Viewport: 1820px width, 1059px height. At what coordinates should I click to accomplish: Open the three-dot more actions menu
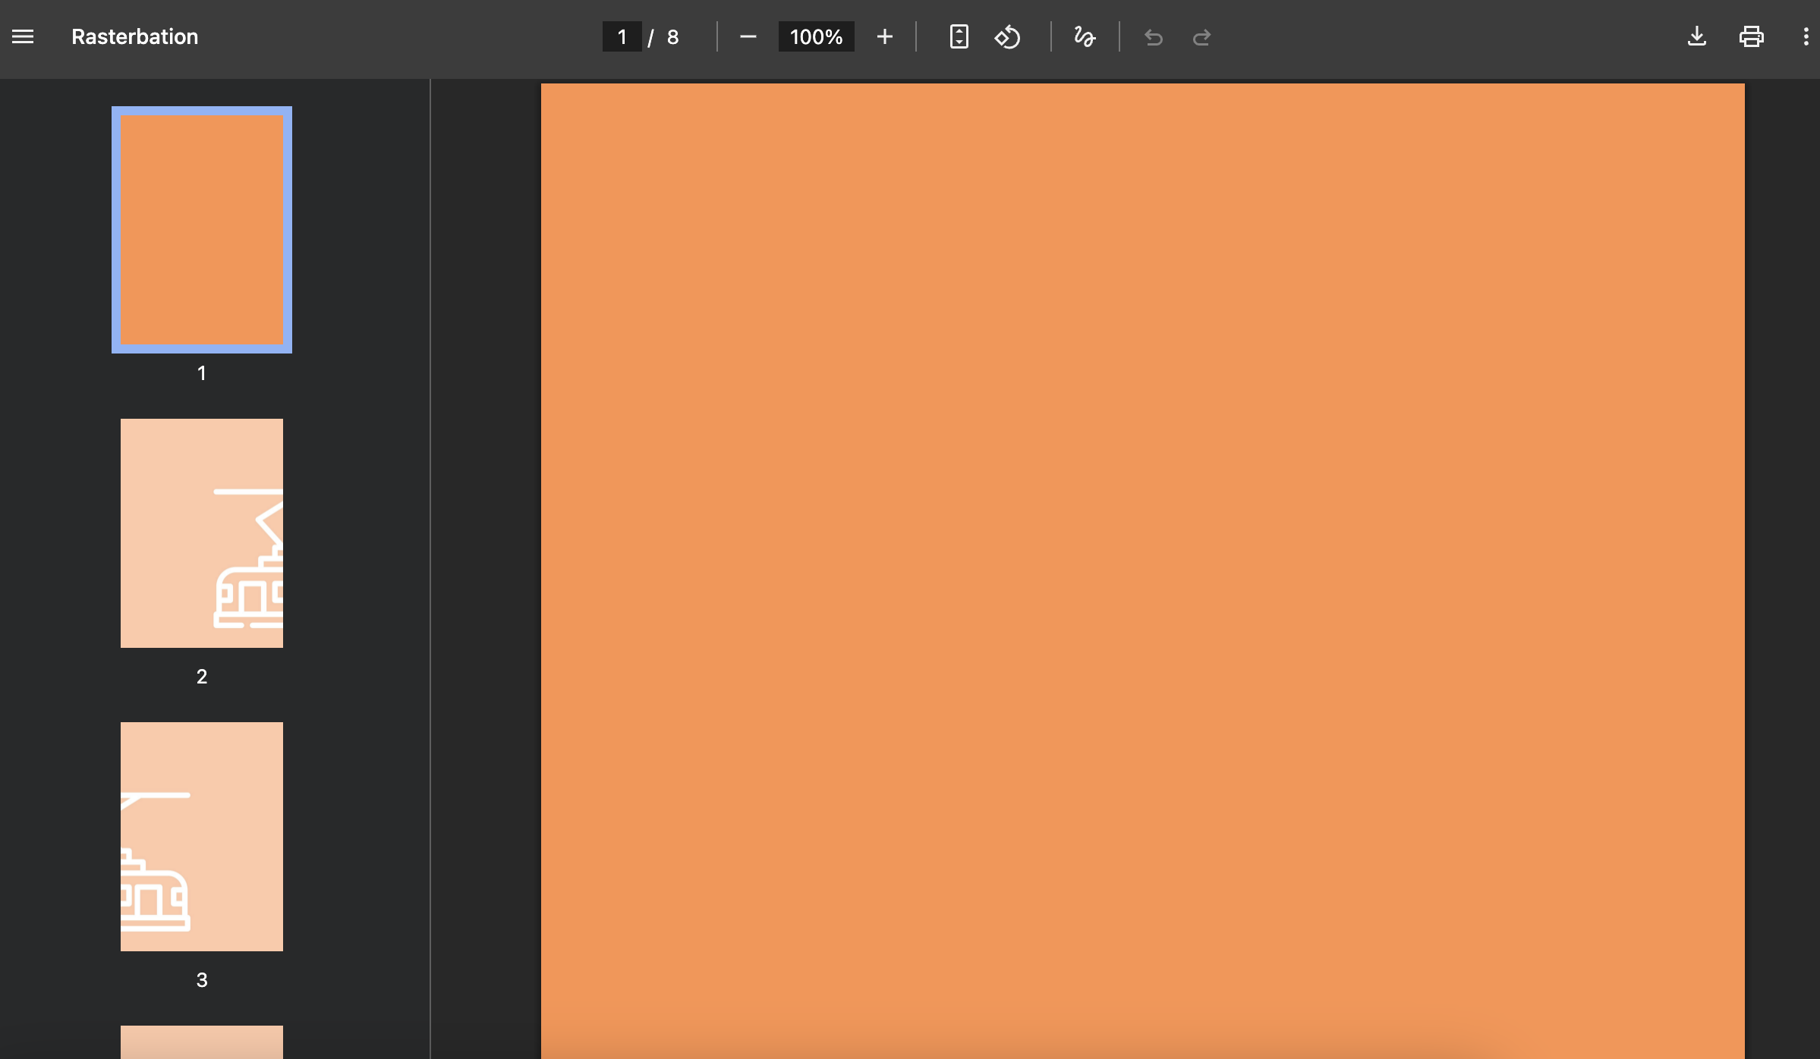1805,36
